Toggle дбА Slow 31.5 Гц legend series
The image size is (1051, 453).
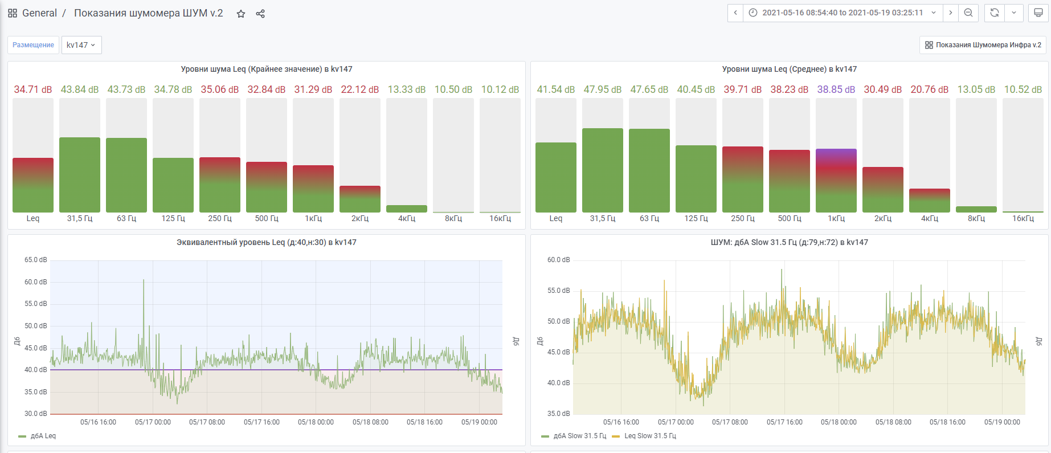580,436
